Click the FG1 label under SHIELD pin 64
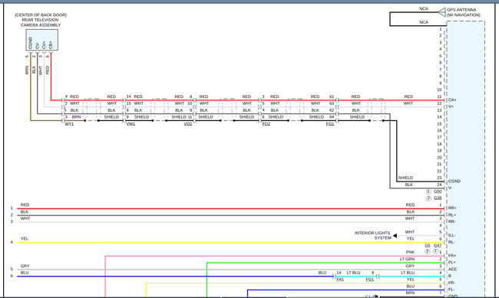 (x=330, y=124)
